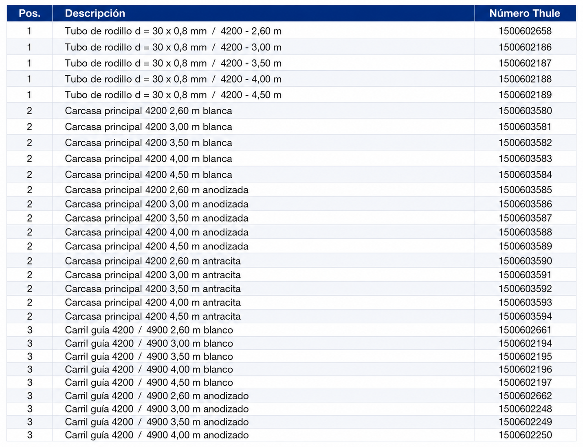
Task: Click "Tubo de rodillo" 4200 - 4,50 m description
Action: (173, 95)
